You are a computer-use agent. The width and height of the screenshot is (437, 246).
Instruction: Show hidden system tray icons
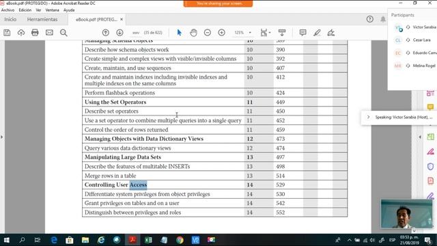click(x=349, y=240)
